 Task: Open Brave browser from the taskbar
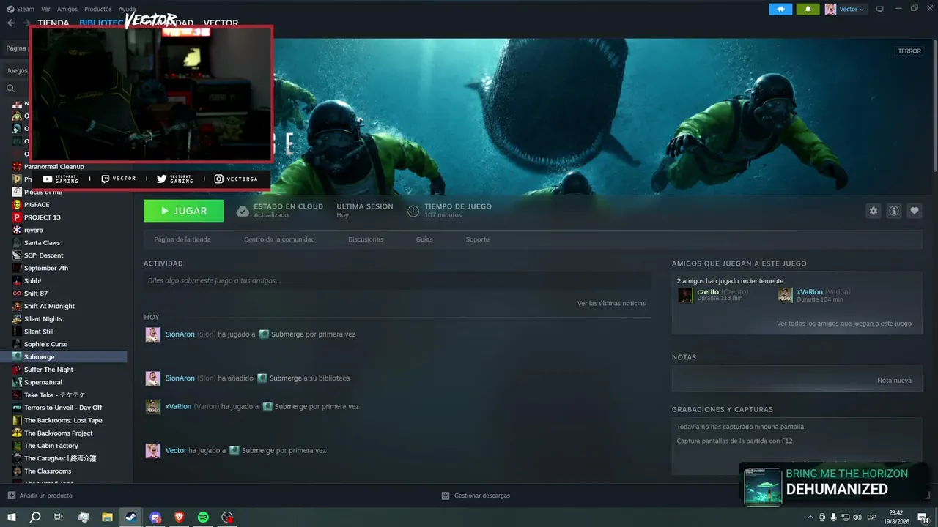pos(180,517)
